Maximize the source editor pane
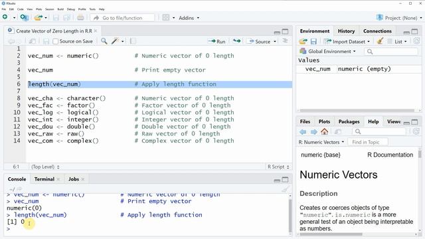The width and height of the screenshot is (425, 239). [x=285, y=32]
